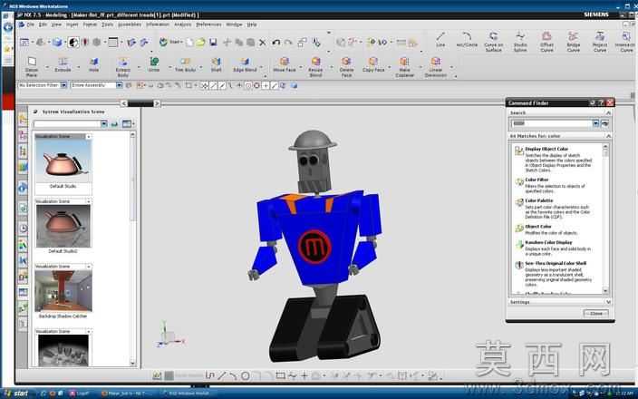This screenshot has height=399, width=638.
Task: Open the Entire Assembly scope dropdown
Action: [120, 85]
